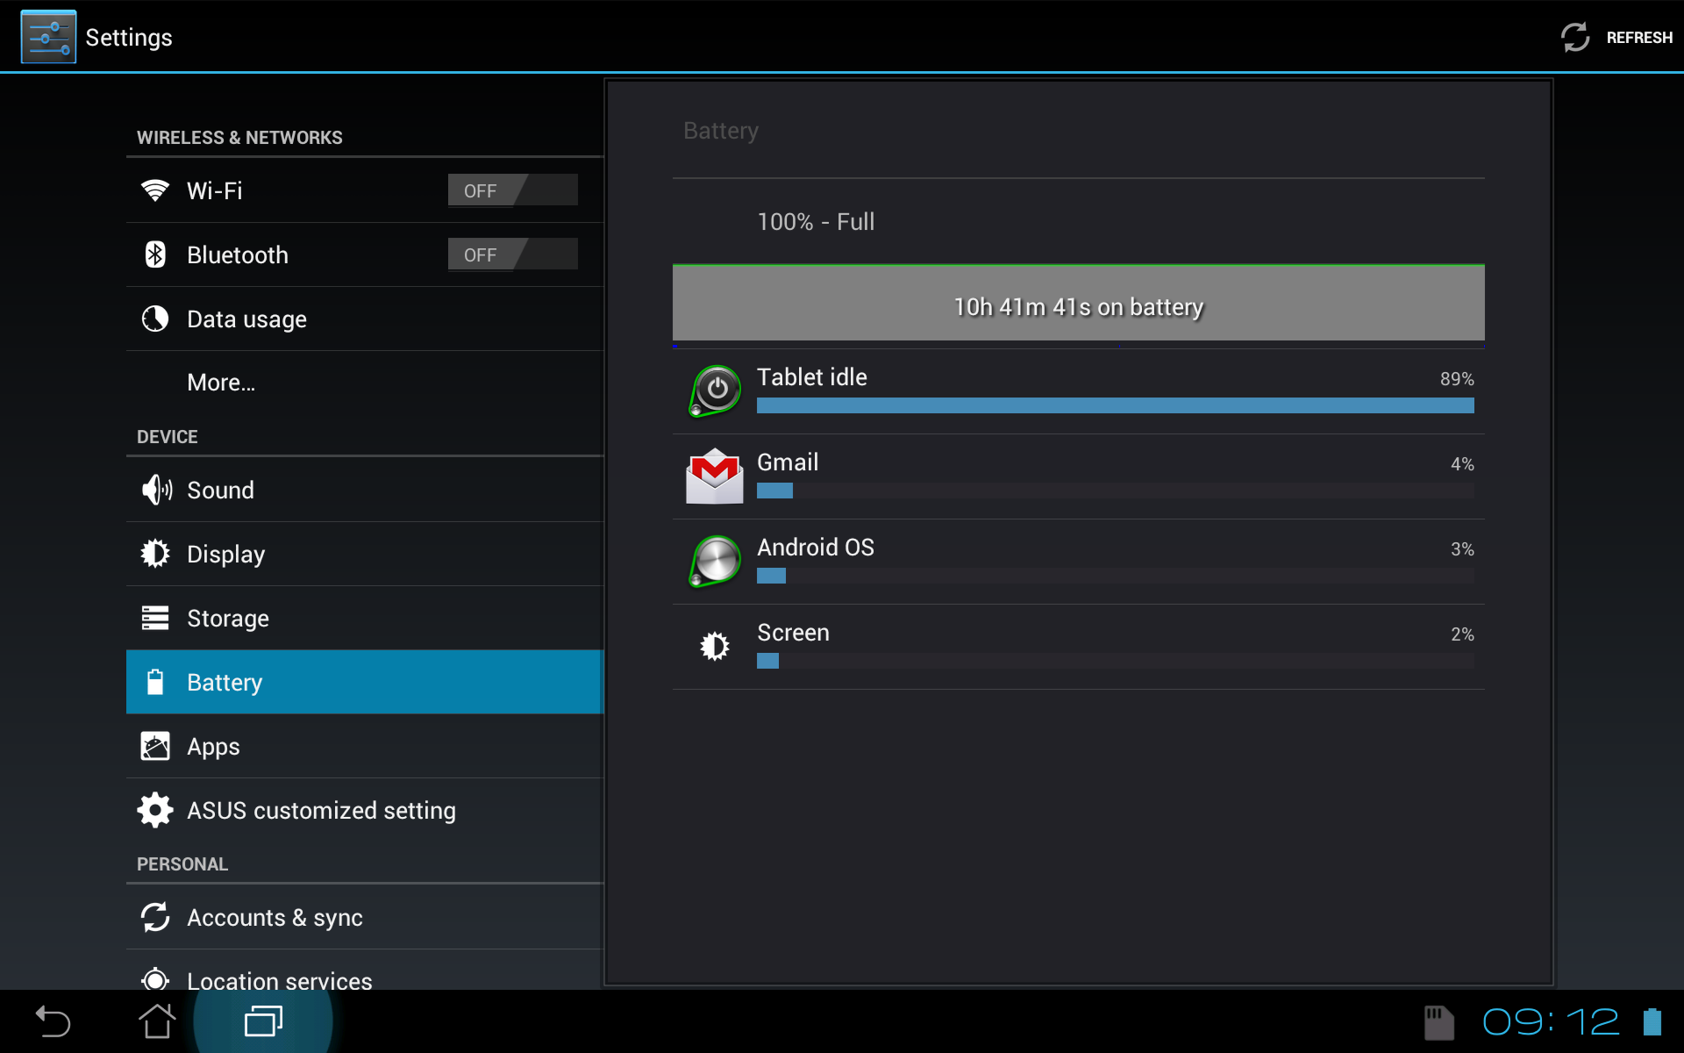Tap the SD card notification icon
The image size is (1684, 1053).
(x=1438, y=1022)
